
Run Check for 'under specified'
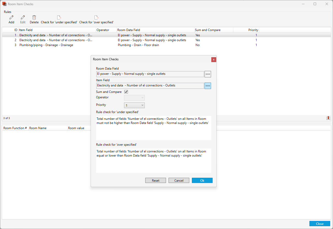59,18
